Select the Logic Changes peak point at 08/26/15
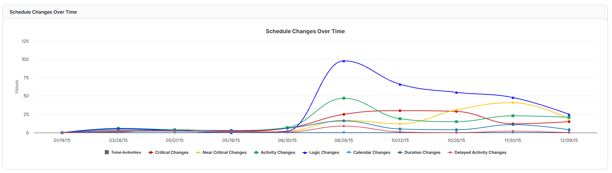Screen dimensions: 612x173 tap(344, 61)
